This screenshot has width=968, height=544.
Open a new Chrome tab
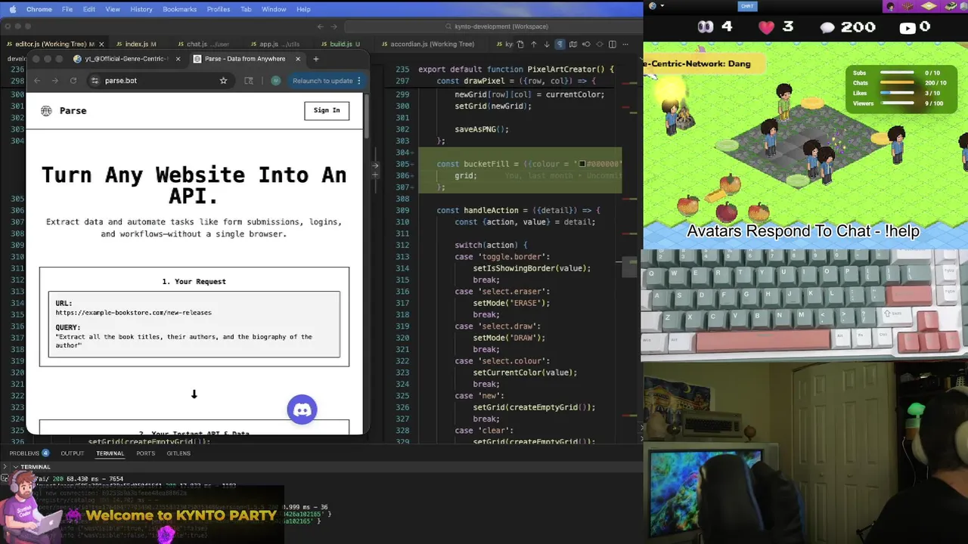(316, 59)
